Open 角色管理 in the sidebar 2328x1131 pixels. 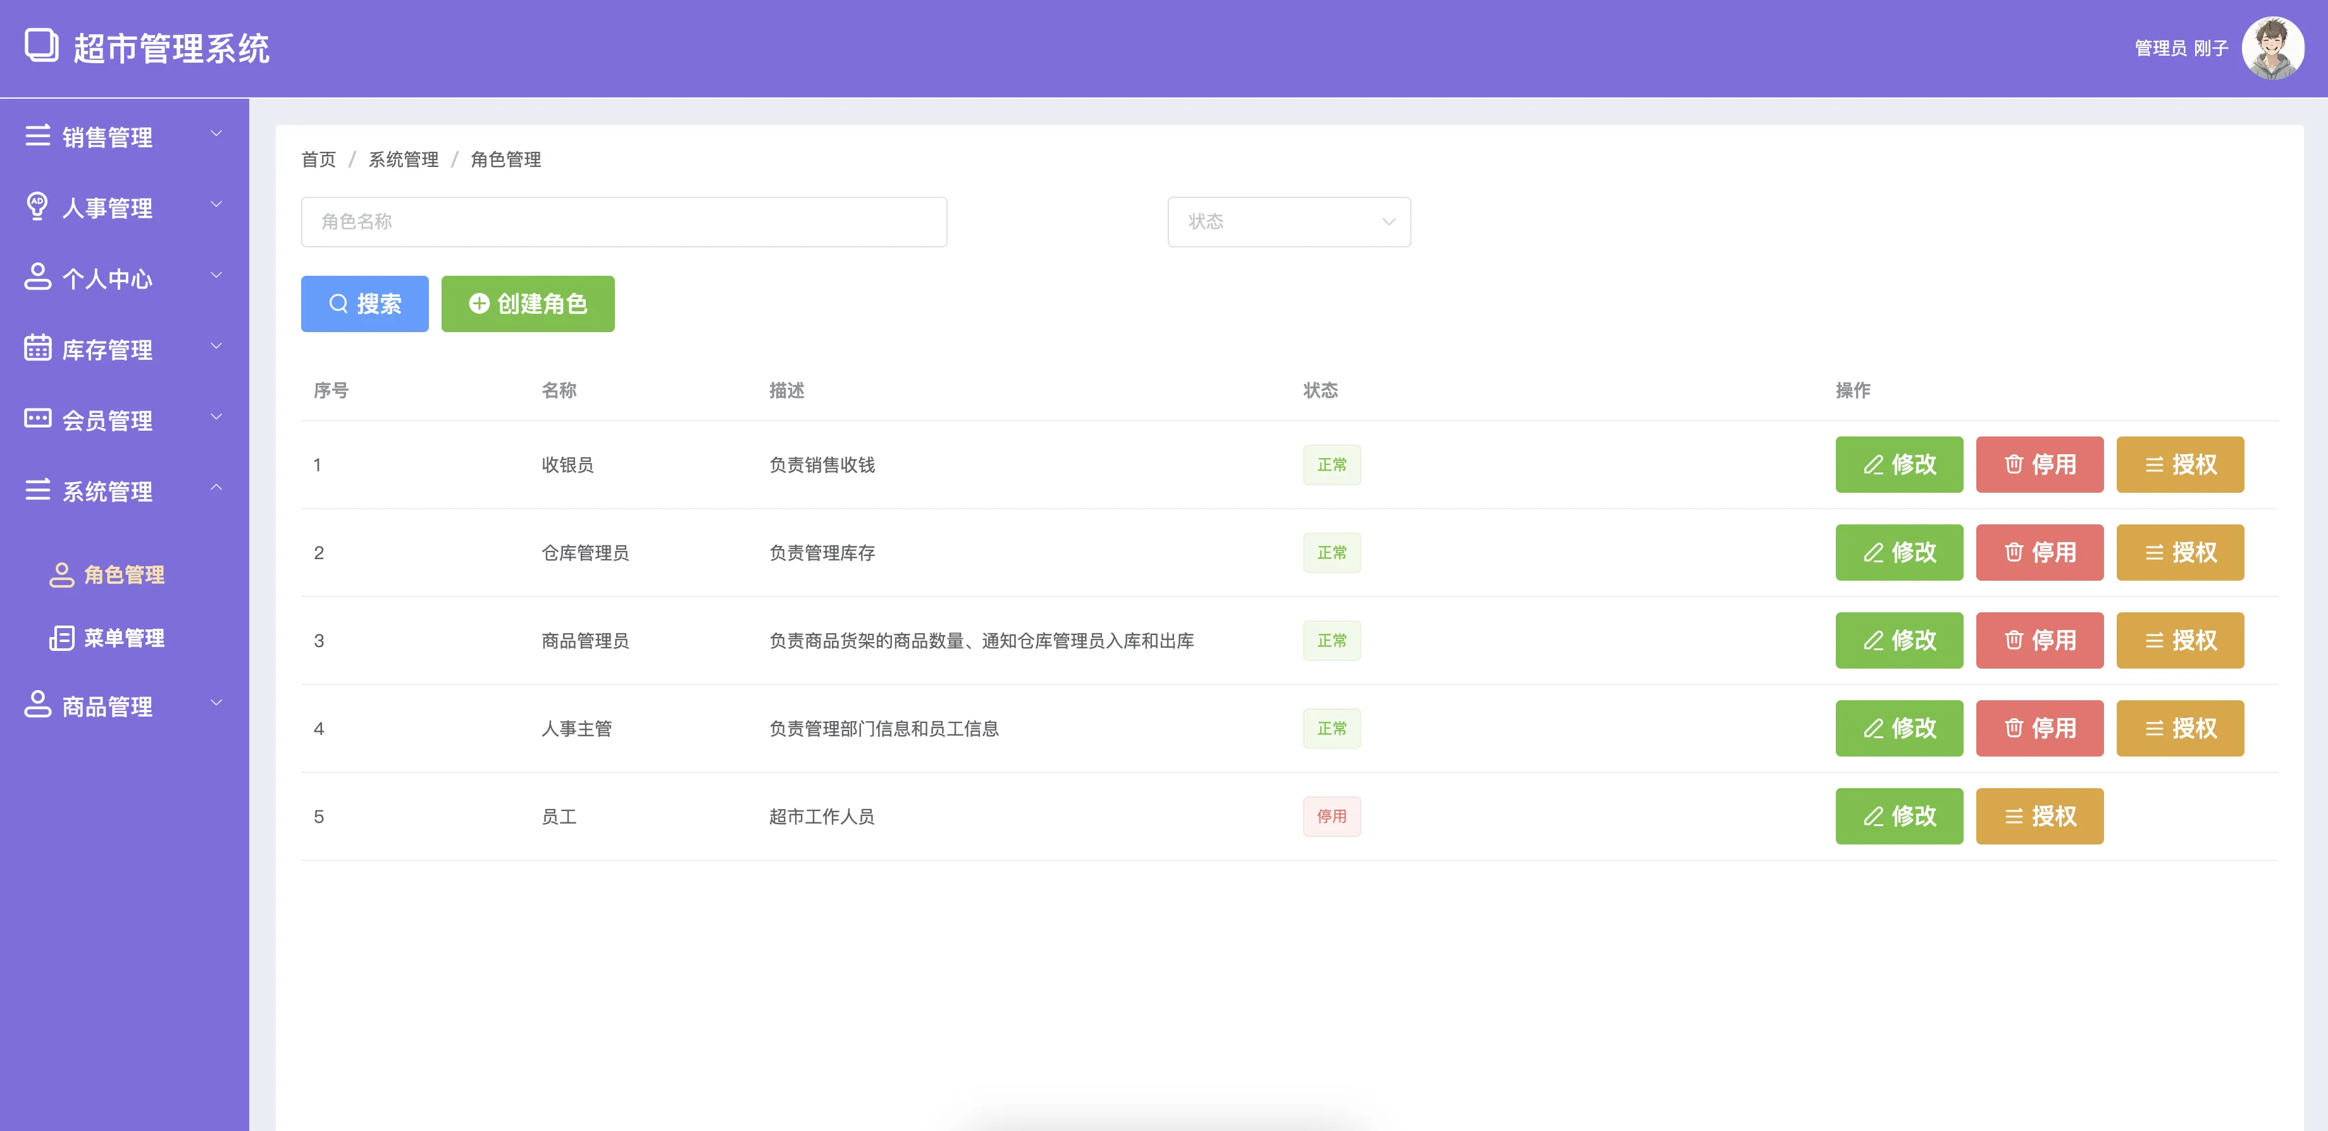[124, 574]
